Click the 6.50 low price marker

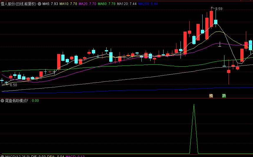[x=13, y=85]
